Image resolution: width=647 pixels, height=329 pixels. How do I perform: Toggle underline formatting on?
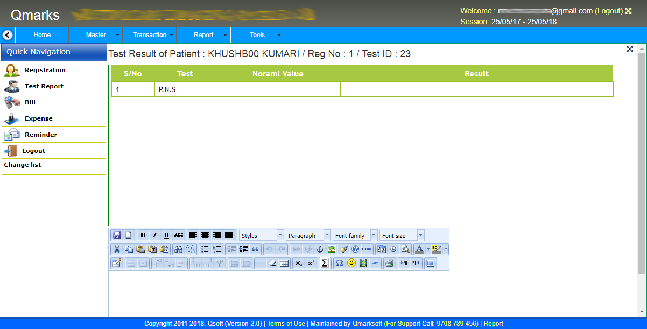click(x=166, y=235)
